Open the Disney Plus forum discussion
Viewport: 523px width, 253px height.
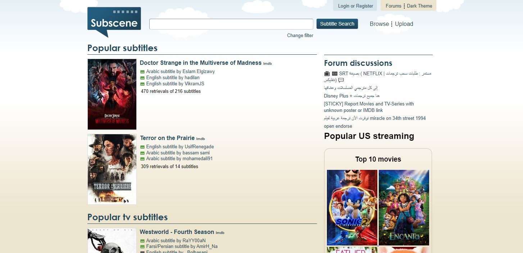[x=352, y=96]
